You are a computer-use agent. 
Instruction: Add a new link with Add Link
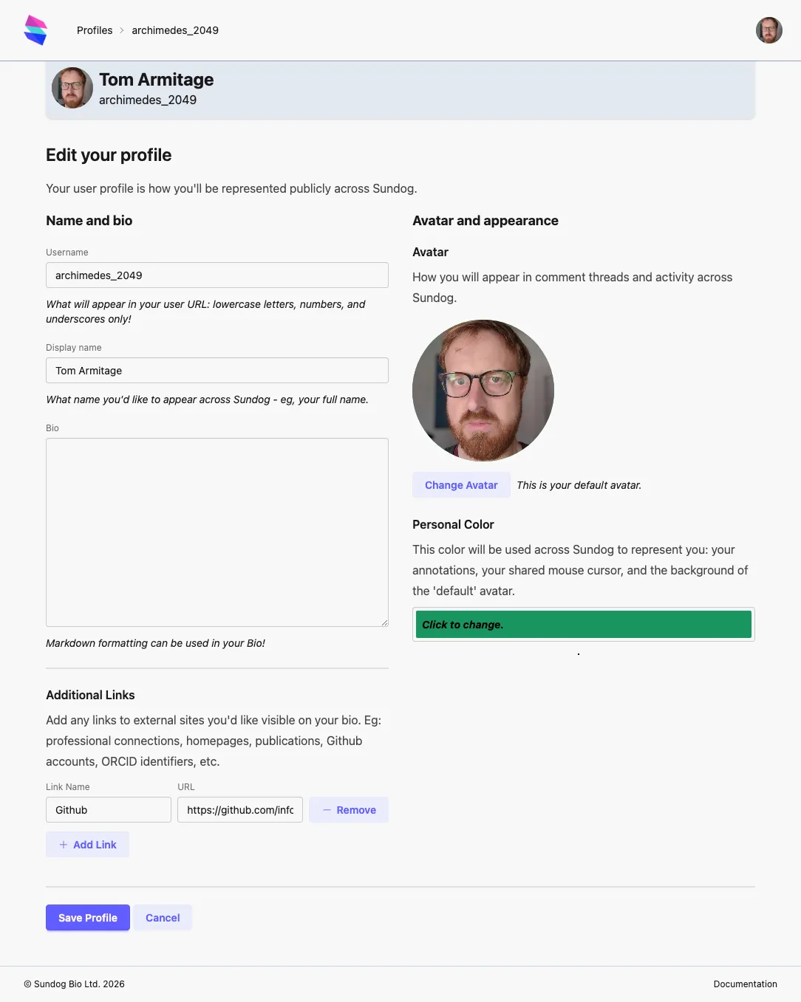[87, 844]
